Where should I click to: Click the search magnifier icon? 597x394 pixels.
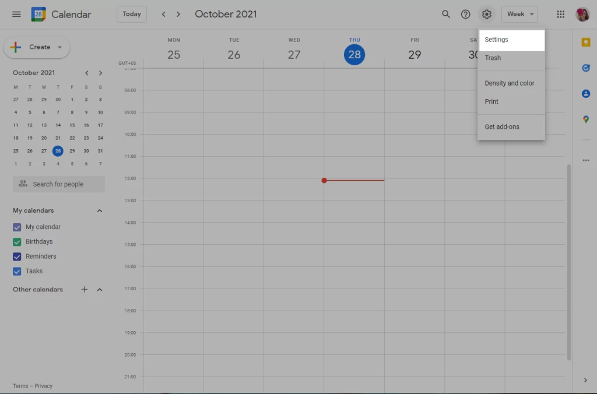[x=445, y=15]
